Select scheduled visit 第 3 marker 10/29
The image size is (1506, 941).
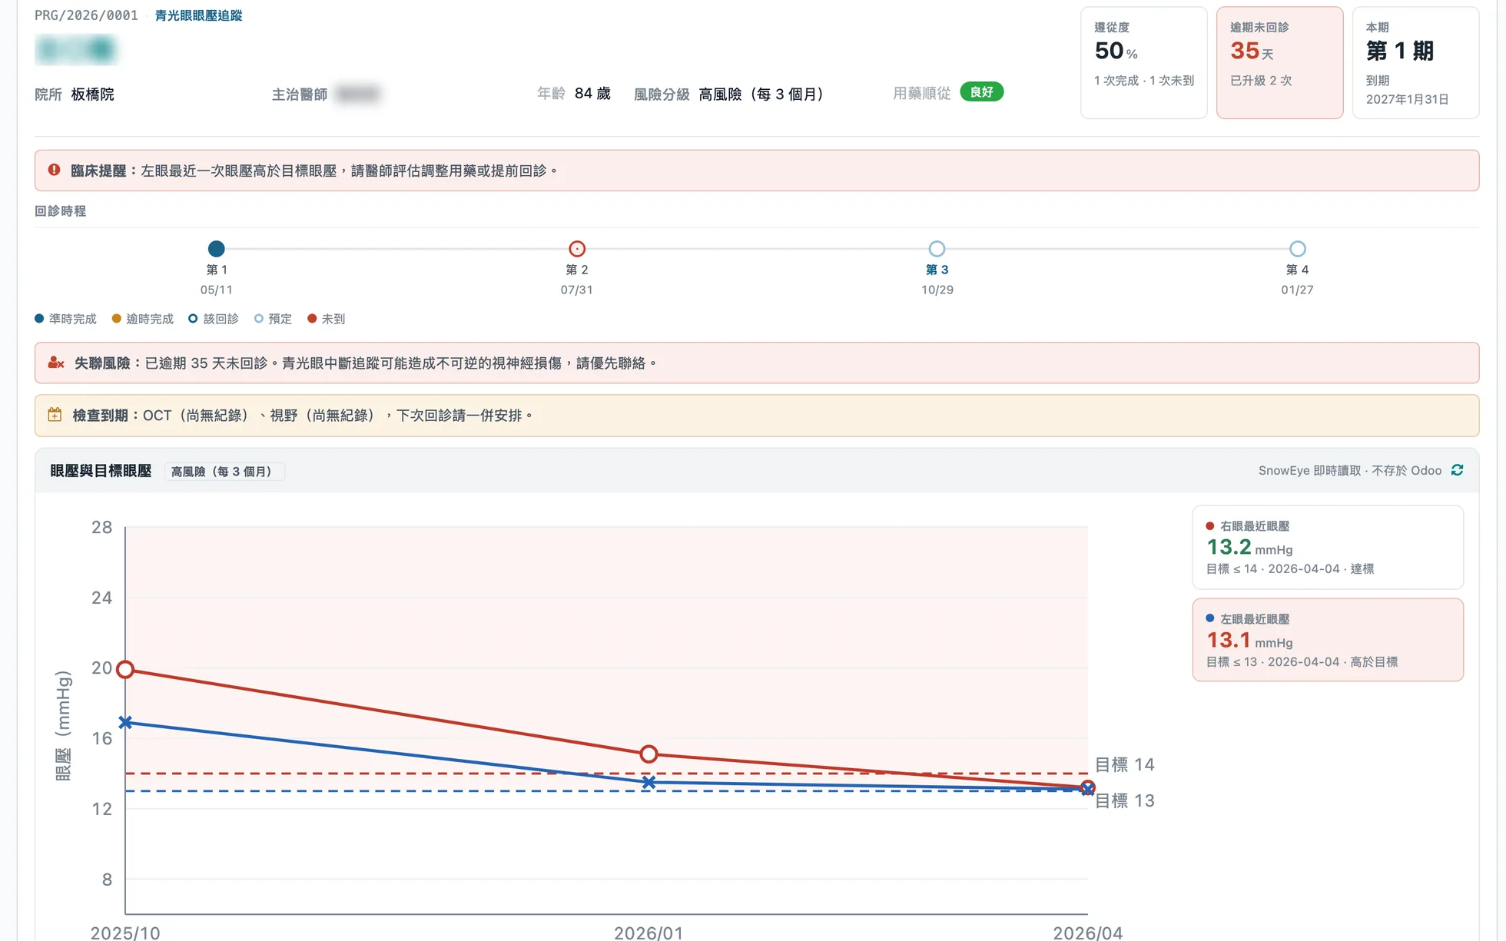tap(937, 249)
